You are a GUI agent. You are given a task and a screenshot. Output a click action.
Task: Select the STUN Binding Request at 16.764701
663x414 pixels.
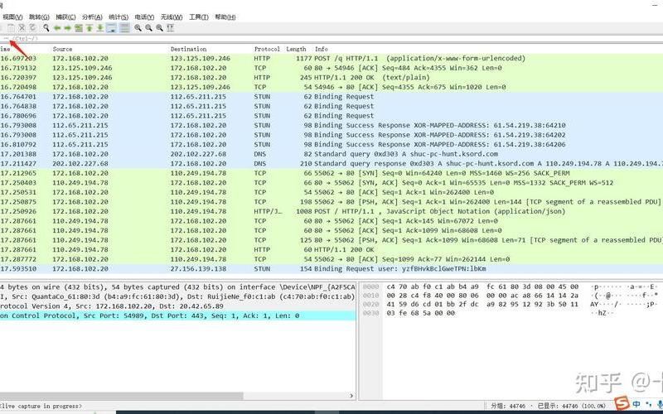tap(331, 96)
